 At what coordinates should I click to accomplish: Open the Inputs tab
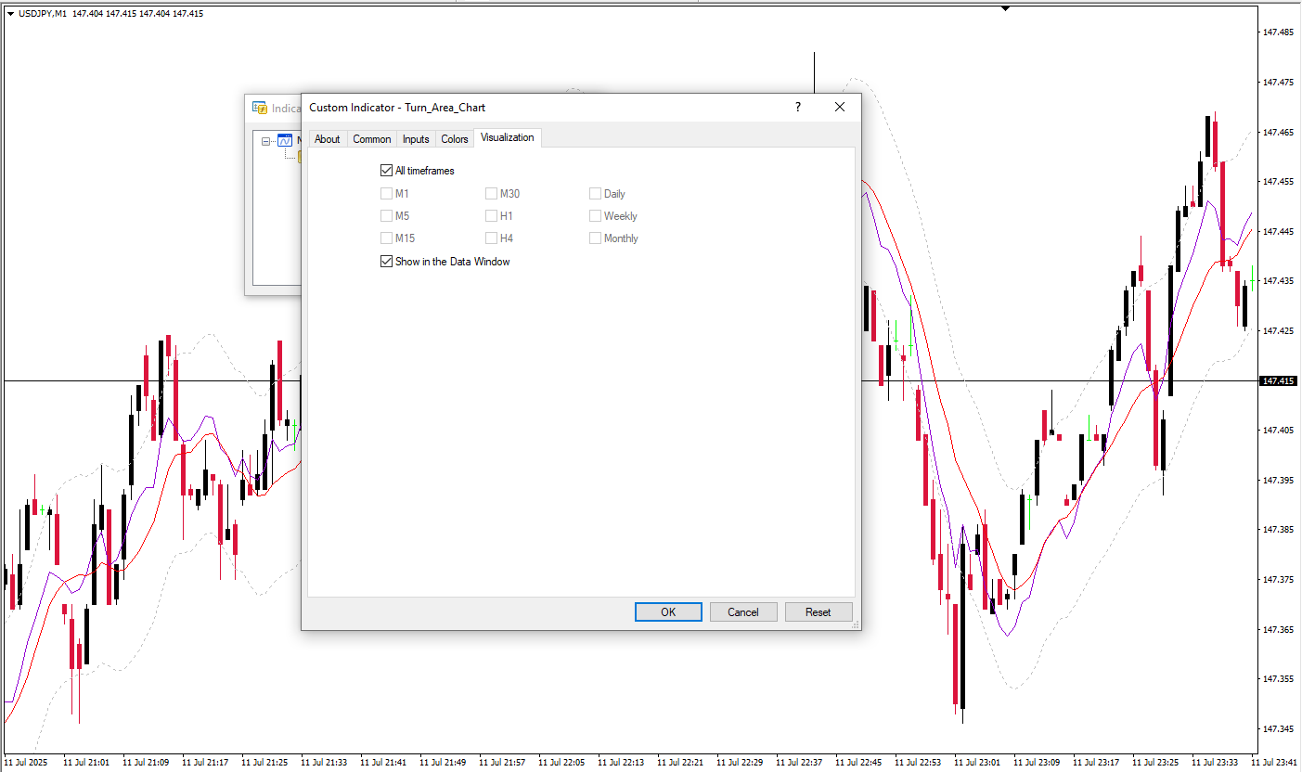point(416,139)
